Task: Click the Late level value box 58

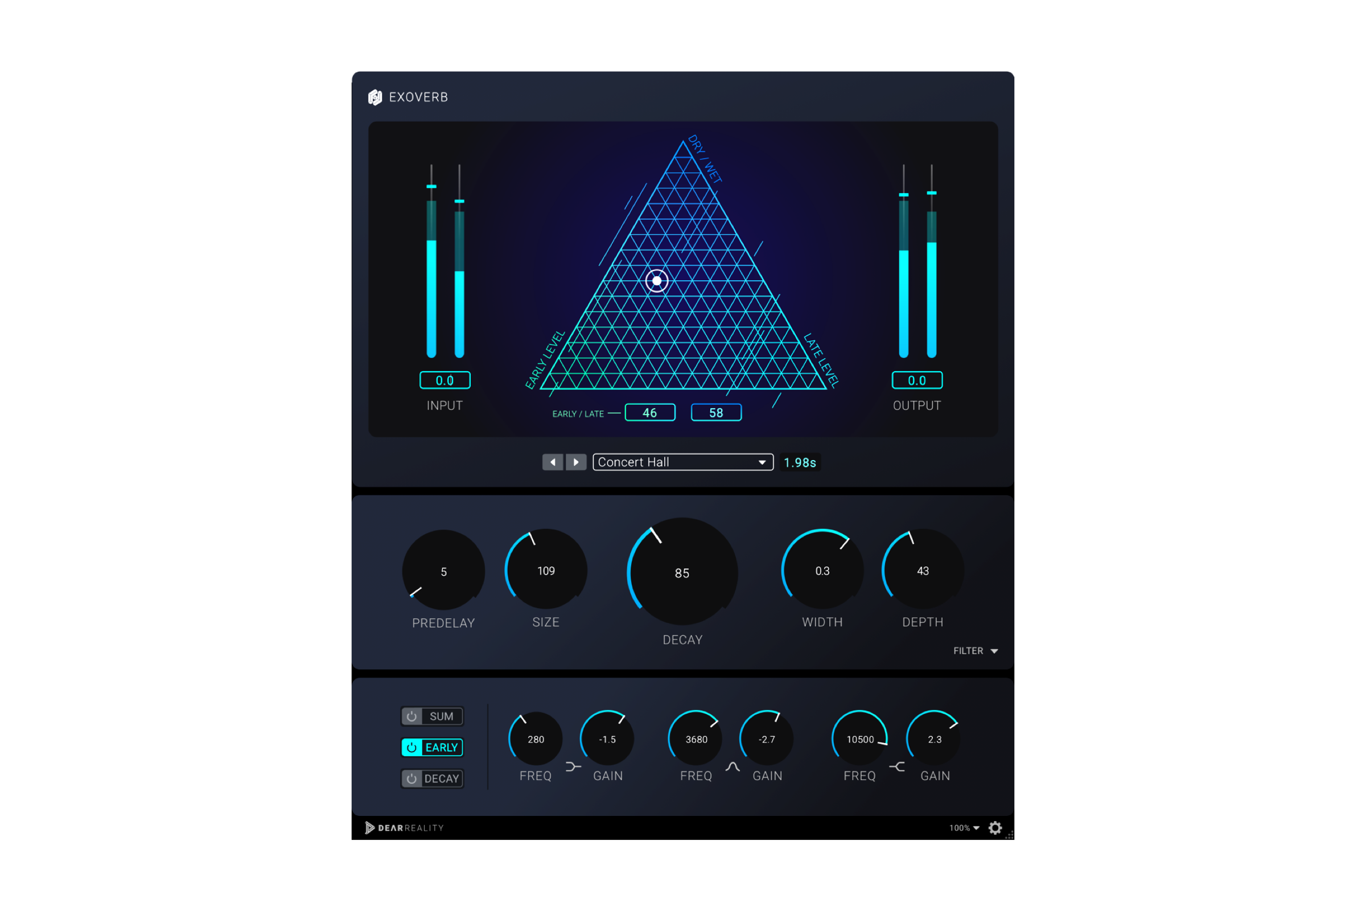Action: (715, 412)
